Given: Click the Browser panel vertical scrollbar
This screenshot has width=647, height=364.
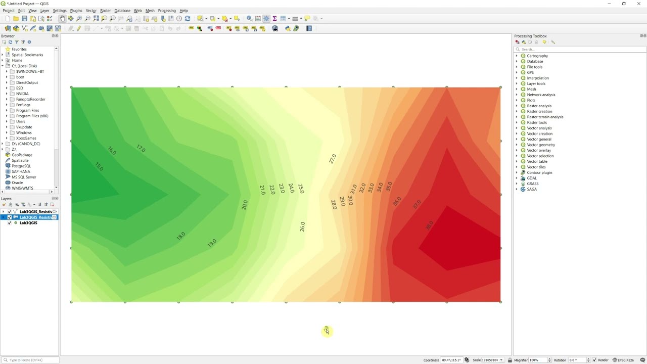Looking at the screenshot, I should [x=56, y=119].
